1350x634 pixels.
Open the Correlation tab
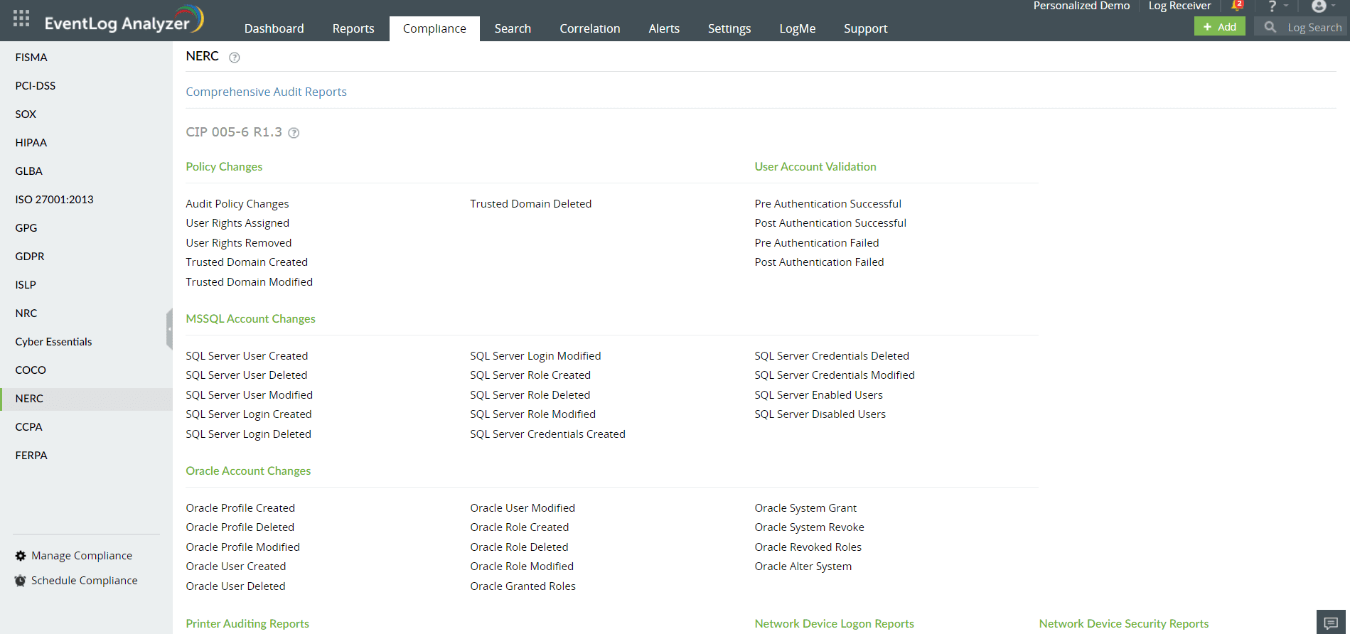click(x=590, y=28)
